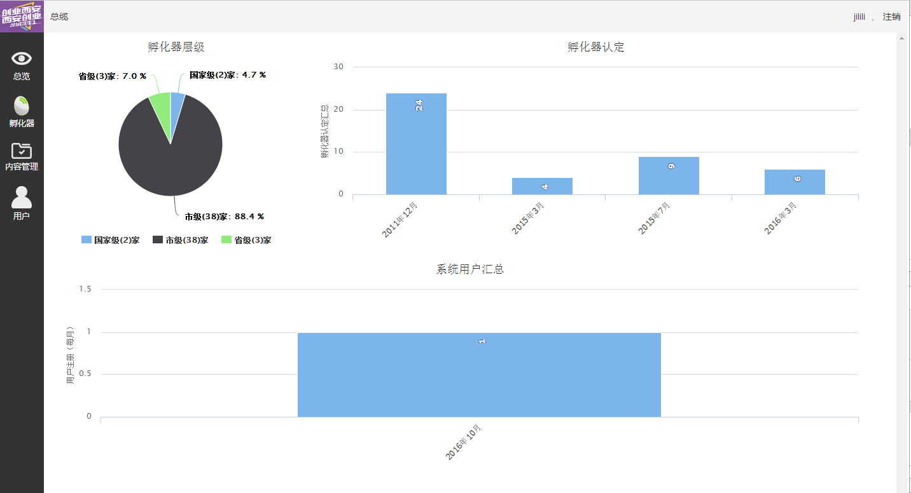Open the 用户 person icon
The width and height of the screenshot is (911, 493).
pyautogui.click(x=22, y=198)
